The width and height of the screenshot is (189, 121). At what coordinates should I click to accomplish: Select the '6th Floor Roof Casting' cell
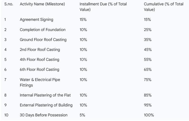[x=40, y=70]
